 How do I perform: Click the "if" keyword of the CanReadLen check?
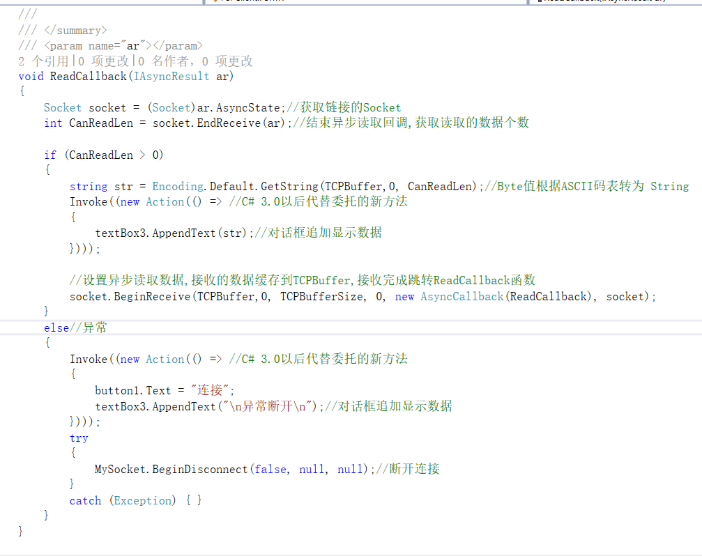pyautogui.click(x=50, y=155)
